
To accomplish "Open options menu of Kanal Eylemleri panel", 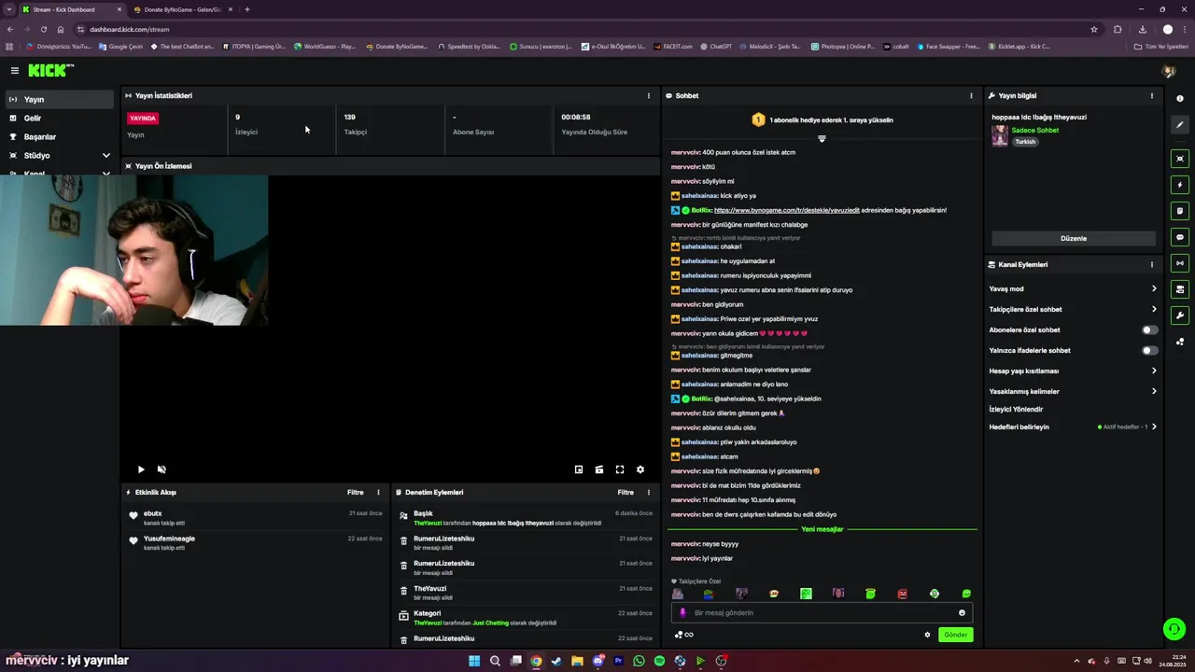I will click(1152, 264).
